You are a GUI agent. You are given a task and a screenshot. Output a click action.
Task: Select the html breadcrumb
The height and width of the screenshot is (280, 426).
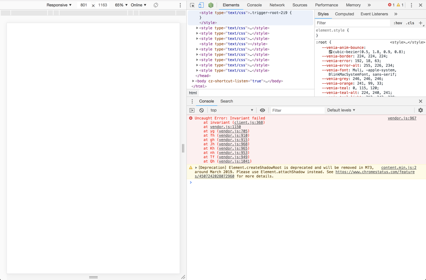193,93
